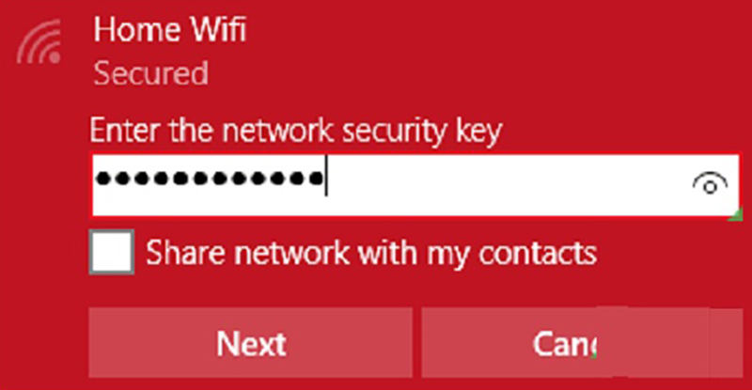Focus the network security key field
This screenshot has height=390, width=752.
(415, 185)
